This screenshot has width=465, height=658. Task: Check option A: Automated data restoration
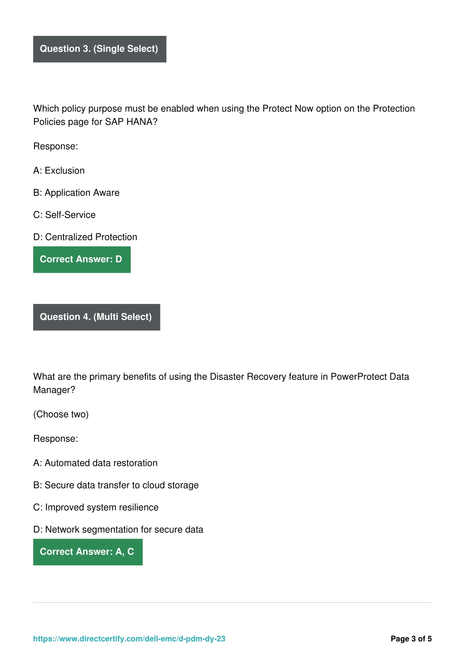[95, 463]
